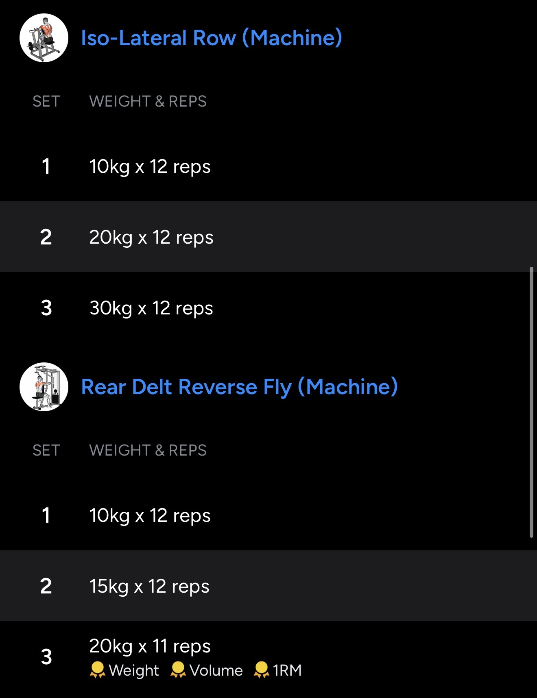Tap set number 3 of Rear Delt Fly
Viewport: 537px width, 698px height.
pyautogui.click(x=46, y=657)
